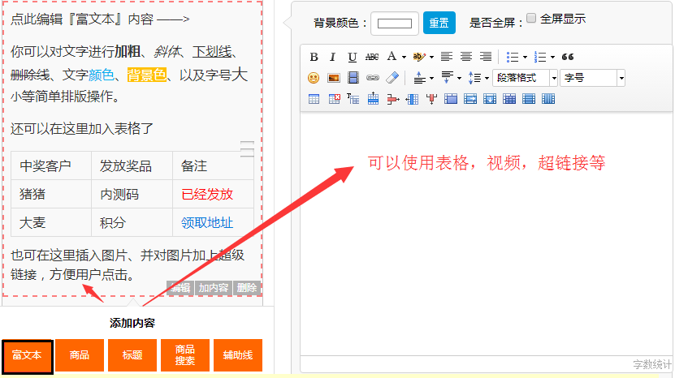
Task: Click the 添加内容 heading
Action: 132,323
